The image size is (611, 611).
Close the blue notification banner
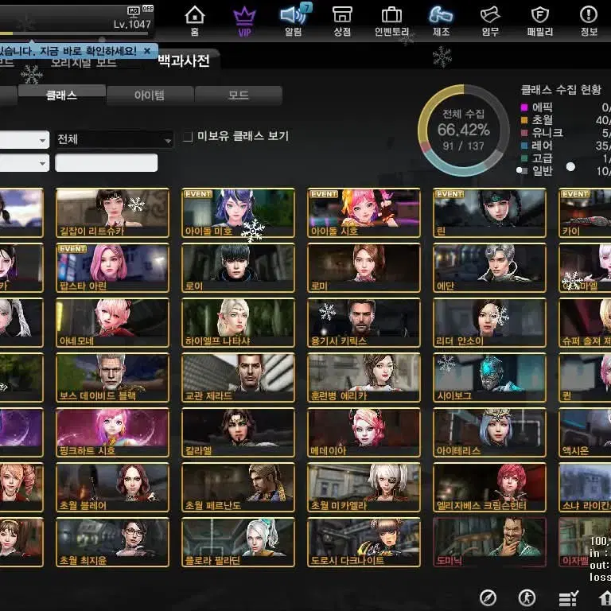click(147, 51)
